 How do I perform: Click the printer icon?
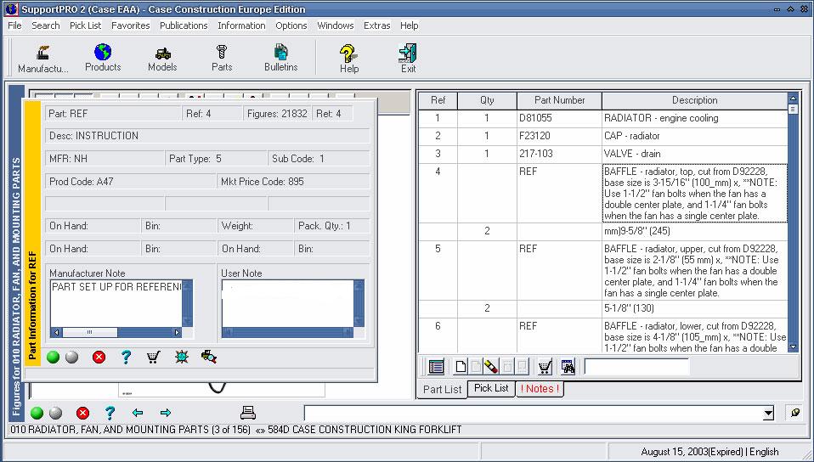pyautogui.click(x=248, y=413)
